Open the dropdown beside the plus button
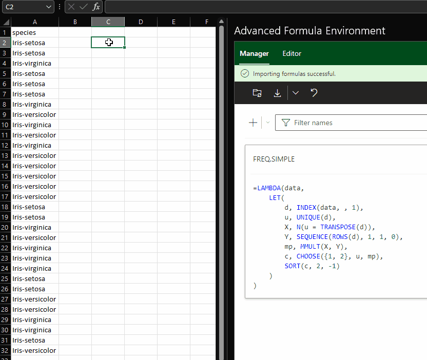Screen dimensions: 427x360 click(x=267, y=122)
